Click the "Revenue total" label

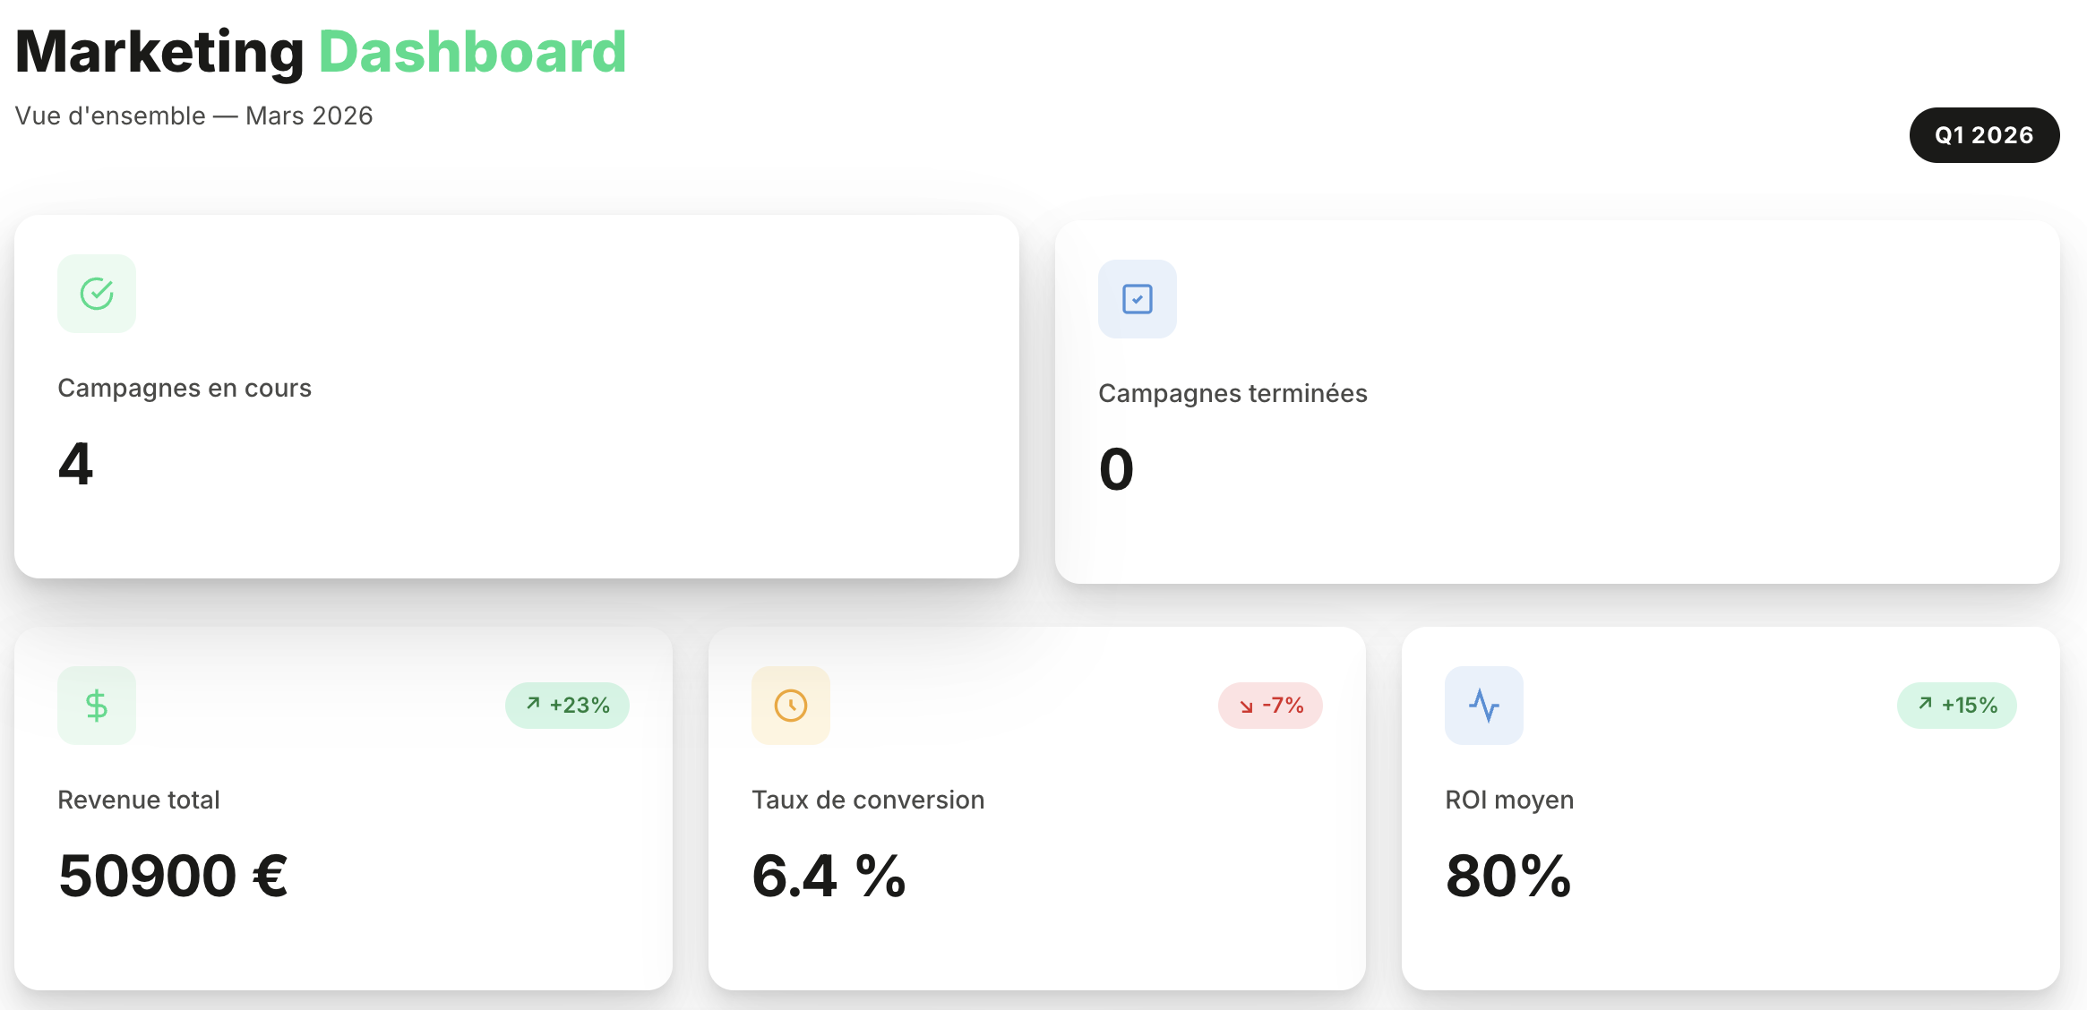(x=139, y=800)
